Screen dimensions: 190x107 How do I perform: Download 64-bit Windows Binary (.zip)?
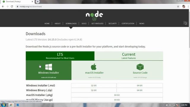point(140,90)
